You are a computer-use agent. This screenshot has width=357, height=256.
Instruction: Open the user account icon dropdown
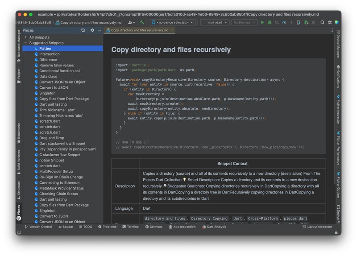(131, 22)
